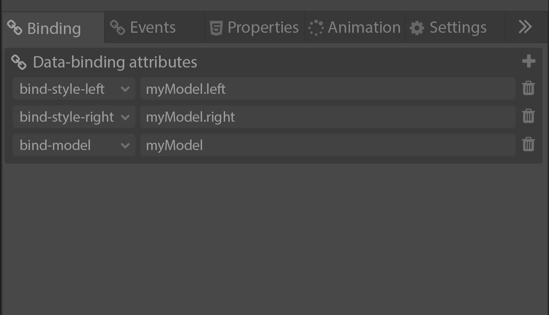Delete the bind-model binding row
This screenshot has width=549, height=315.
[528, 144]
